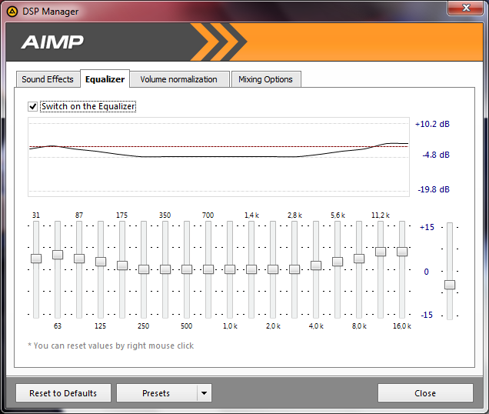Click the reset values hint text
The width and height of the screenshot is (489, 414).
[x=111, y=346]
